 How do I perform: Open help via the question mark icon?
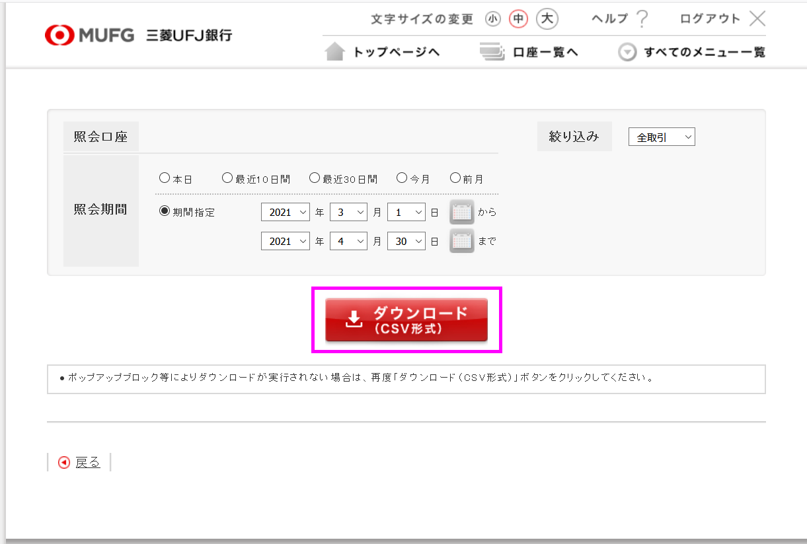(x=641, y=19)
